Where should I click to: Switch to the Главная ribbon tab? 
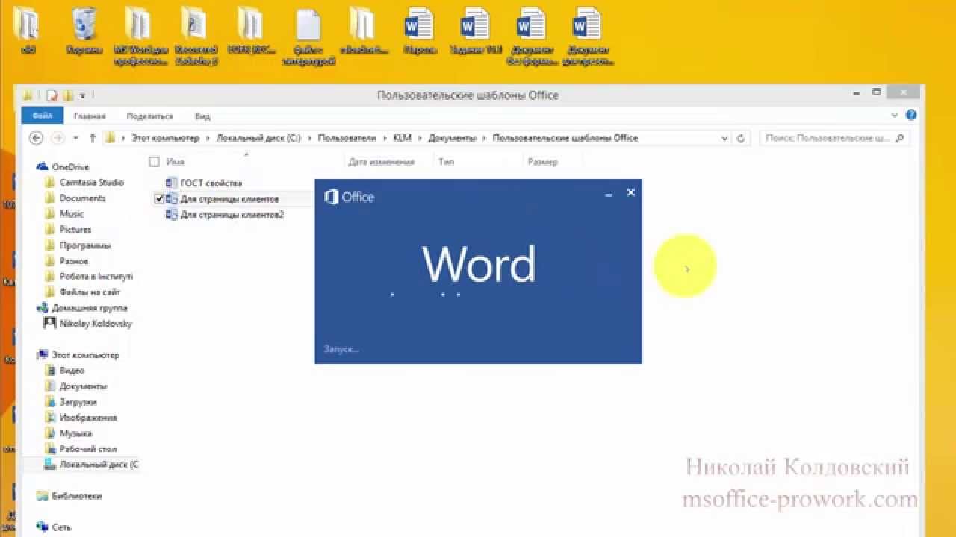coord(90,116)
